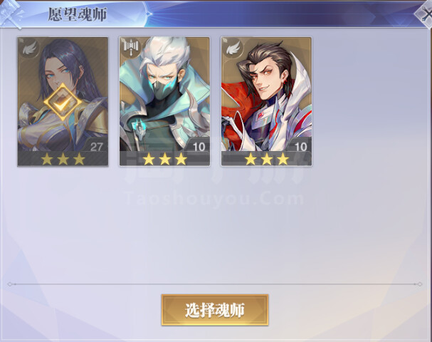The height and width of the screenshot is (342, 432).
Task: Click the level 10 badge on masked card
Action: (199, 147)
